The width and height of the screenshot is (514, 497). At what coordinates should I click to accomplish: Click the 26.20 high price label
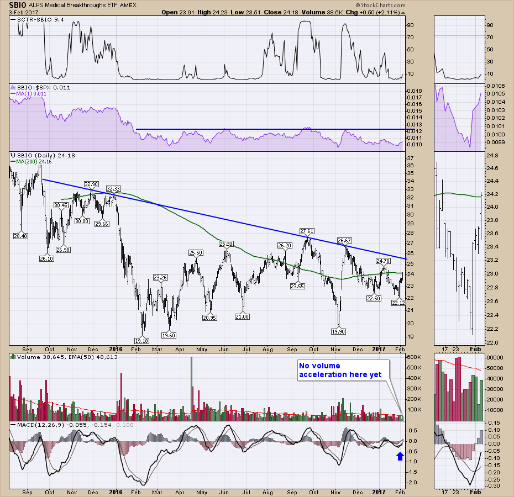(285, 246)
